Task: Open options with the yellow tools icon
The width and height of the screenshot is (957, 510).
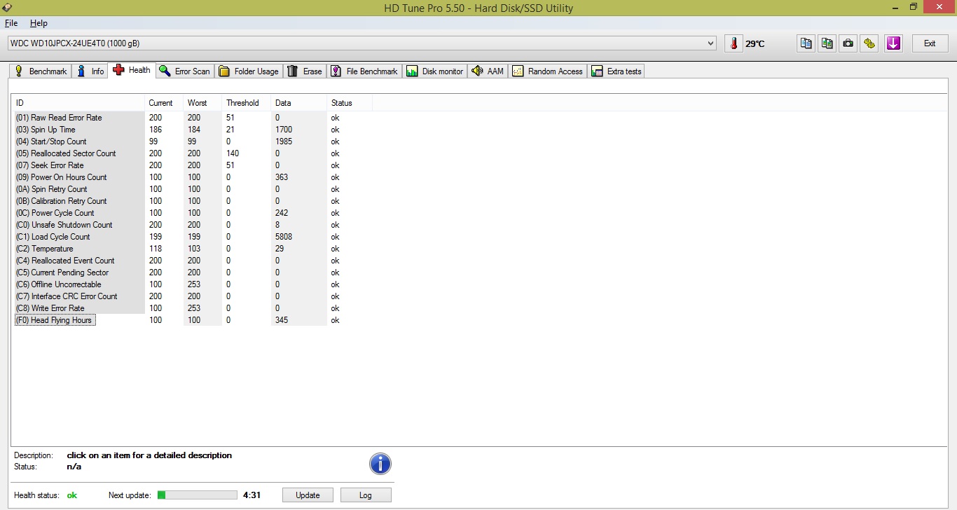Action: (x=869, y=43)
